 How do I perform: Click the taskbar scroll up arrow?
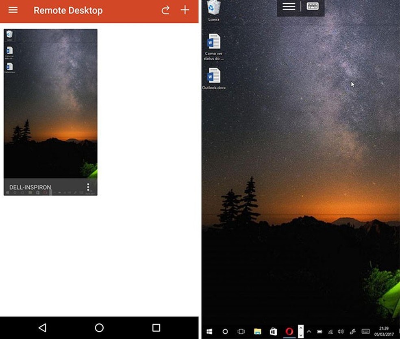[301, 328]
